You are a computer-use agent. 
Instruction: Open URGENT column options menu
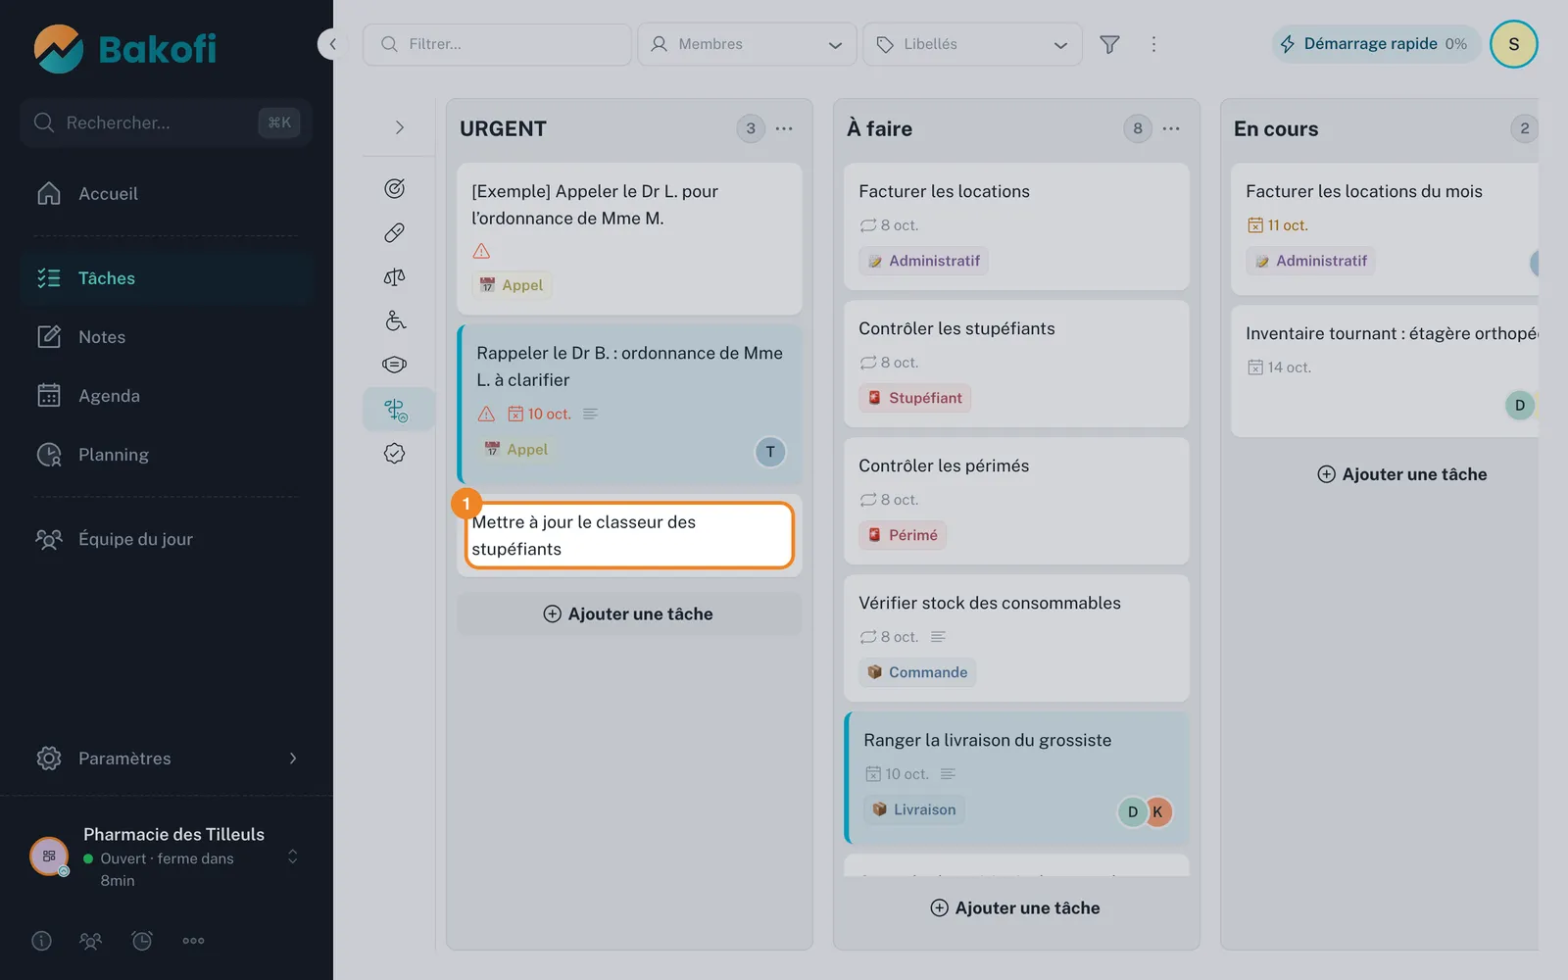[784, 128]
